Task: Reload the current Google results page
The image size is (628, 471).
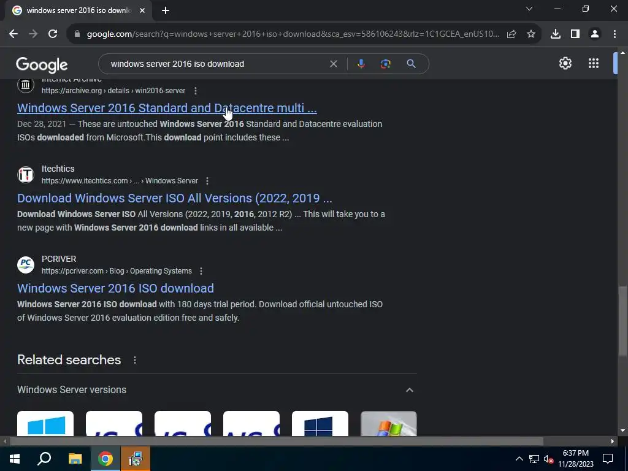Action: [x=53, y=34]
